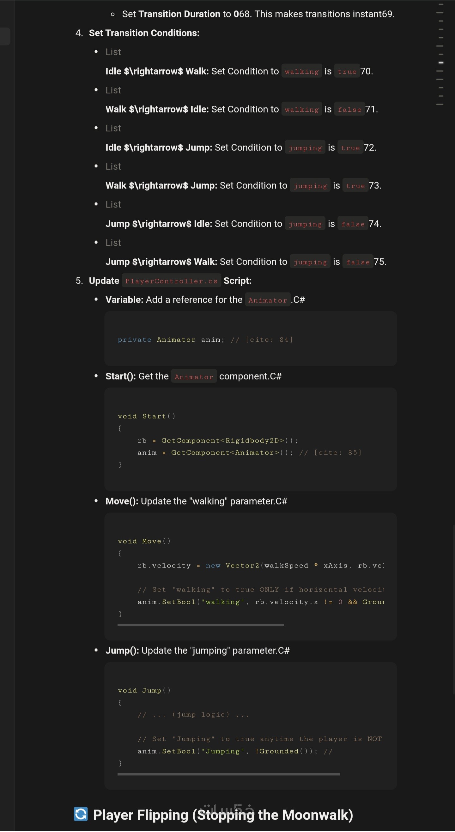Click the false chip in Walk-to-Idle line

(x=349, y=109)
